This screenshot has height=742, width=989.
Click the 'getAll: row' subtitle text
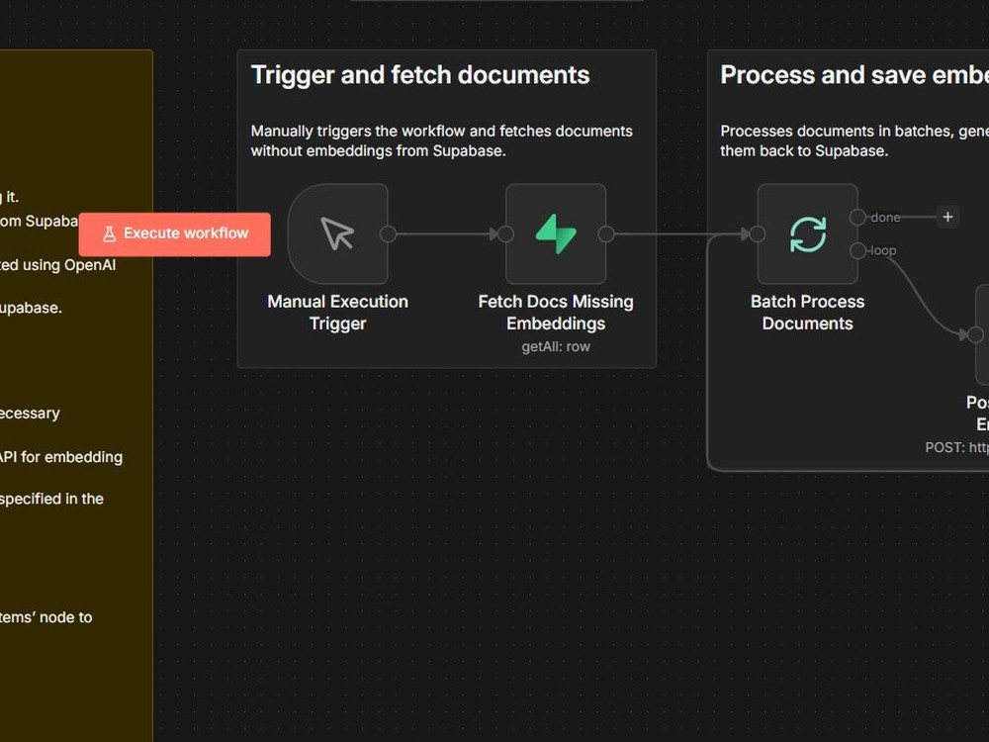click(x=556, y=346)
